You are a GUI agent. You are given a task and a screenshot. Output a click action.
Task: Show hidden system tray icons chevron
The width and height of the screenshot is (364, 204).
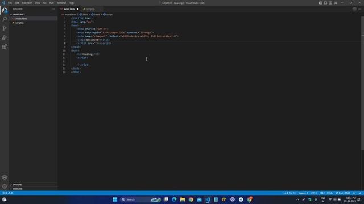click(297, 199)
